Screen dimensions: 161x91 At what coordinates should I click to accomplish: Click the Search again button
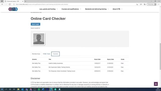[x=35, y=24]
